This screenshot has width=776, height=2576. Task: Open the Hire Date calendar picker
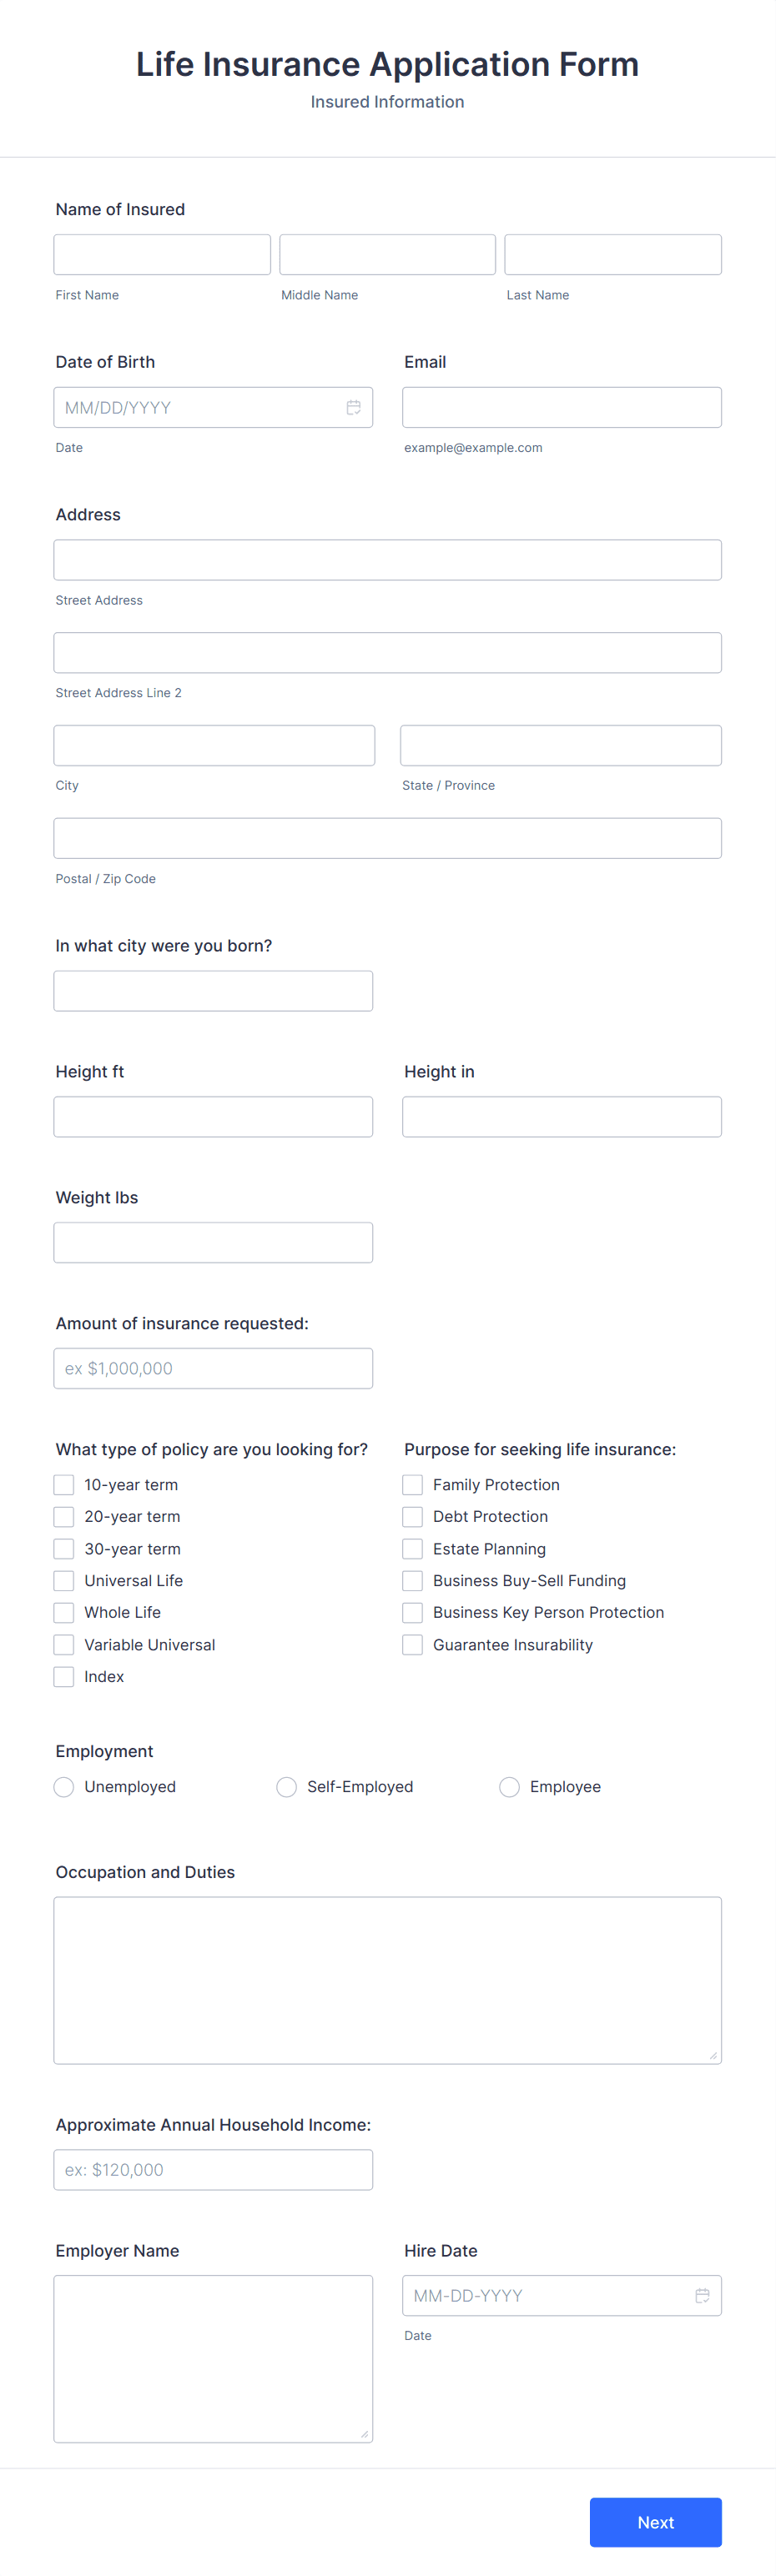(x=701, y=2296)
